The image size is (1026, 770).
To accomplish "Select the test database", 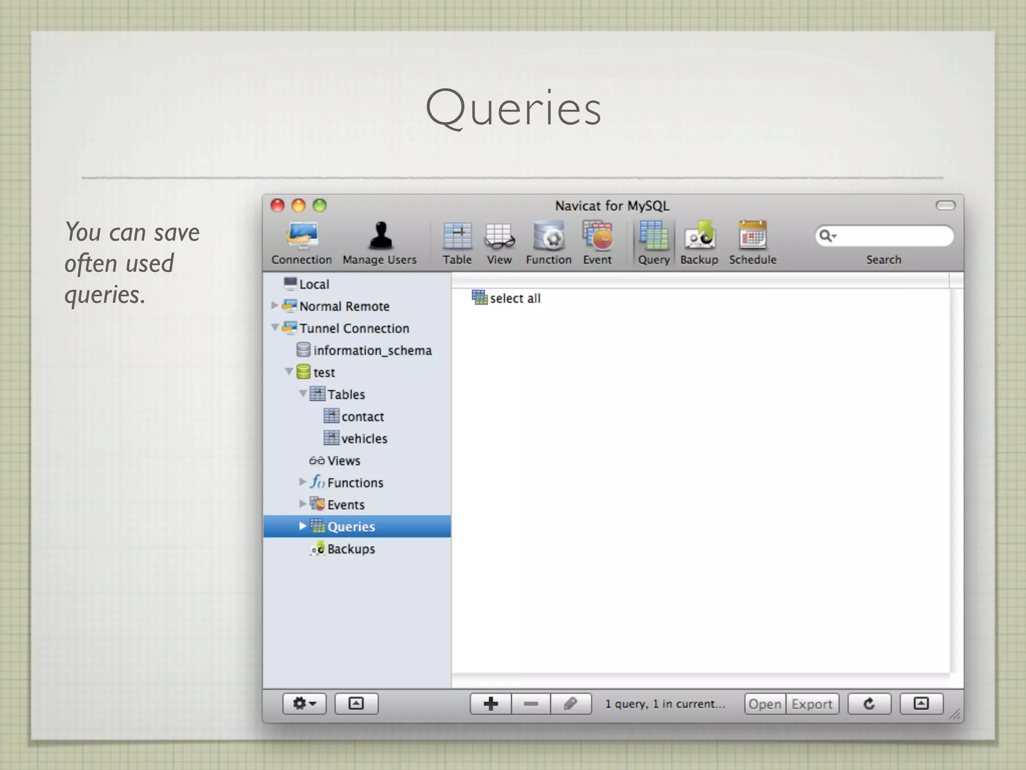I will coord(324,372).
